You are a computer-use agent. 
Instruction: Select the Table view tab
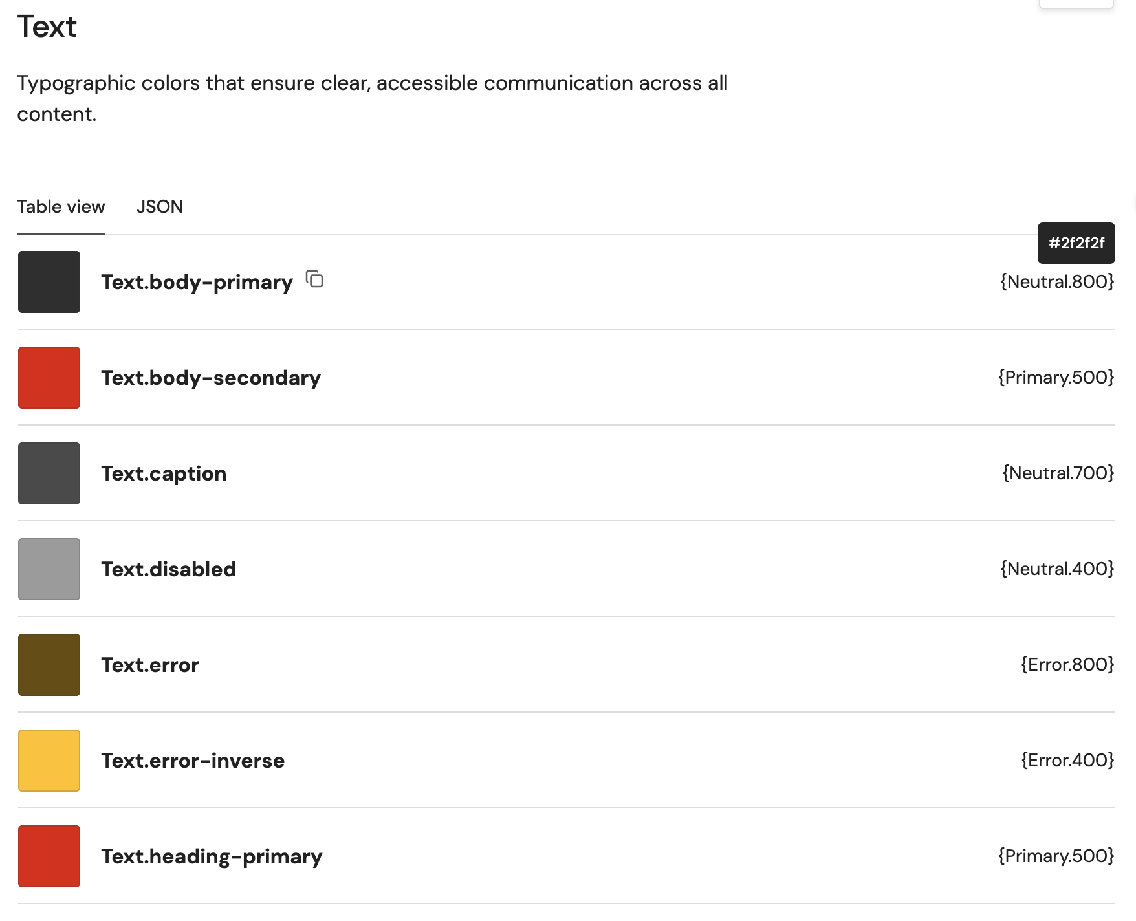(x=61, y=206)
